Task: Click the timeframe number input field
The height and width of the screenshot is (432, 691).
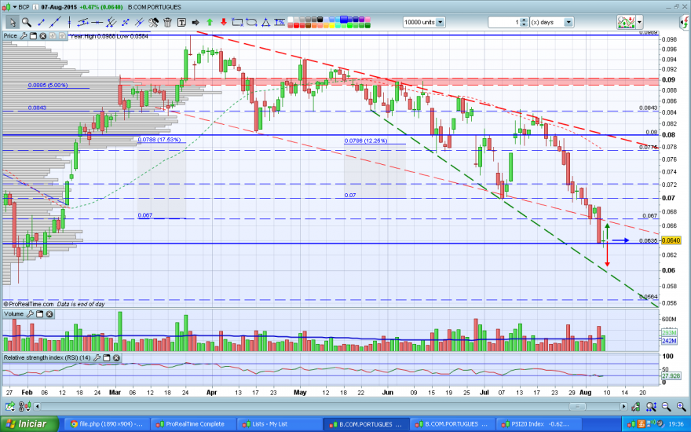Action: pyautogui.click(x=504, y=22)
